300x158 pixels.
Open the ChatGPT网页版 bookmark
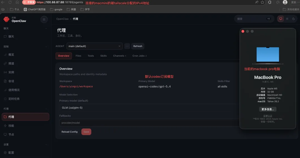point(35,9)
